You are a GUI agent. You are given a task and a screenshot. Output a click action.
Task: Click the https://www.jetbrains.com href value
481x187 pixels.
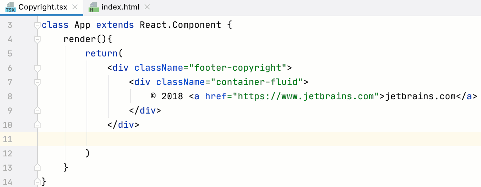[306, 97]
